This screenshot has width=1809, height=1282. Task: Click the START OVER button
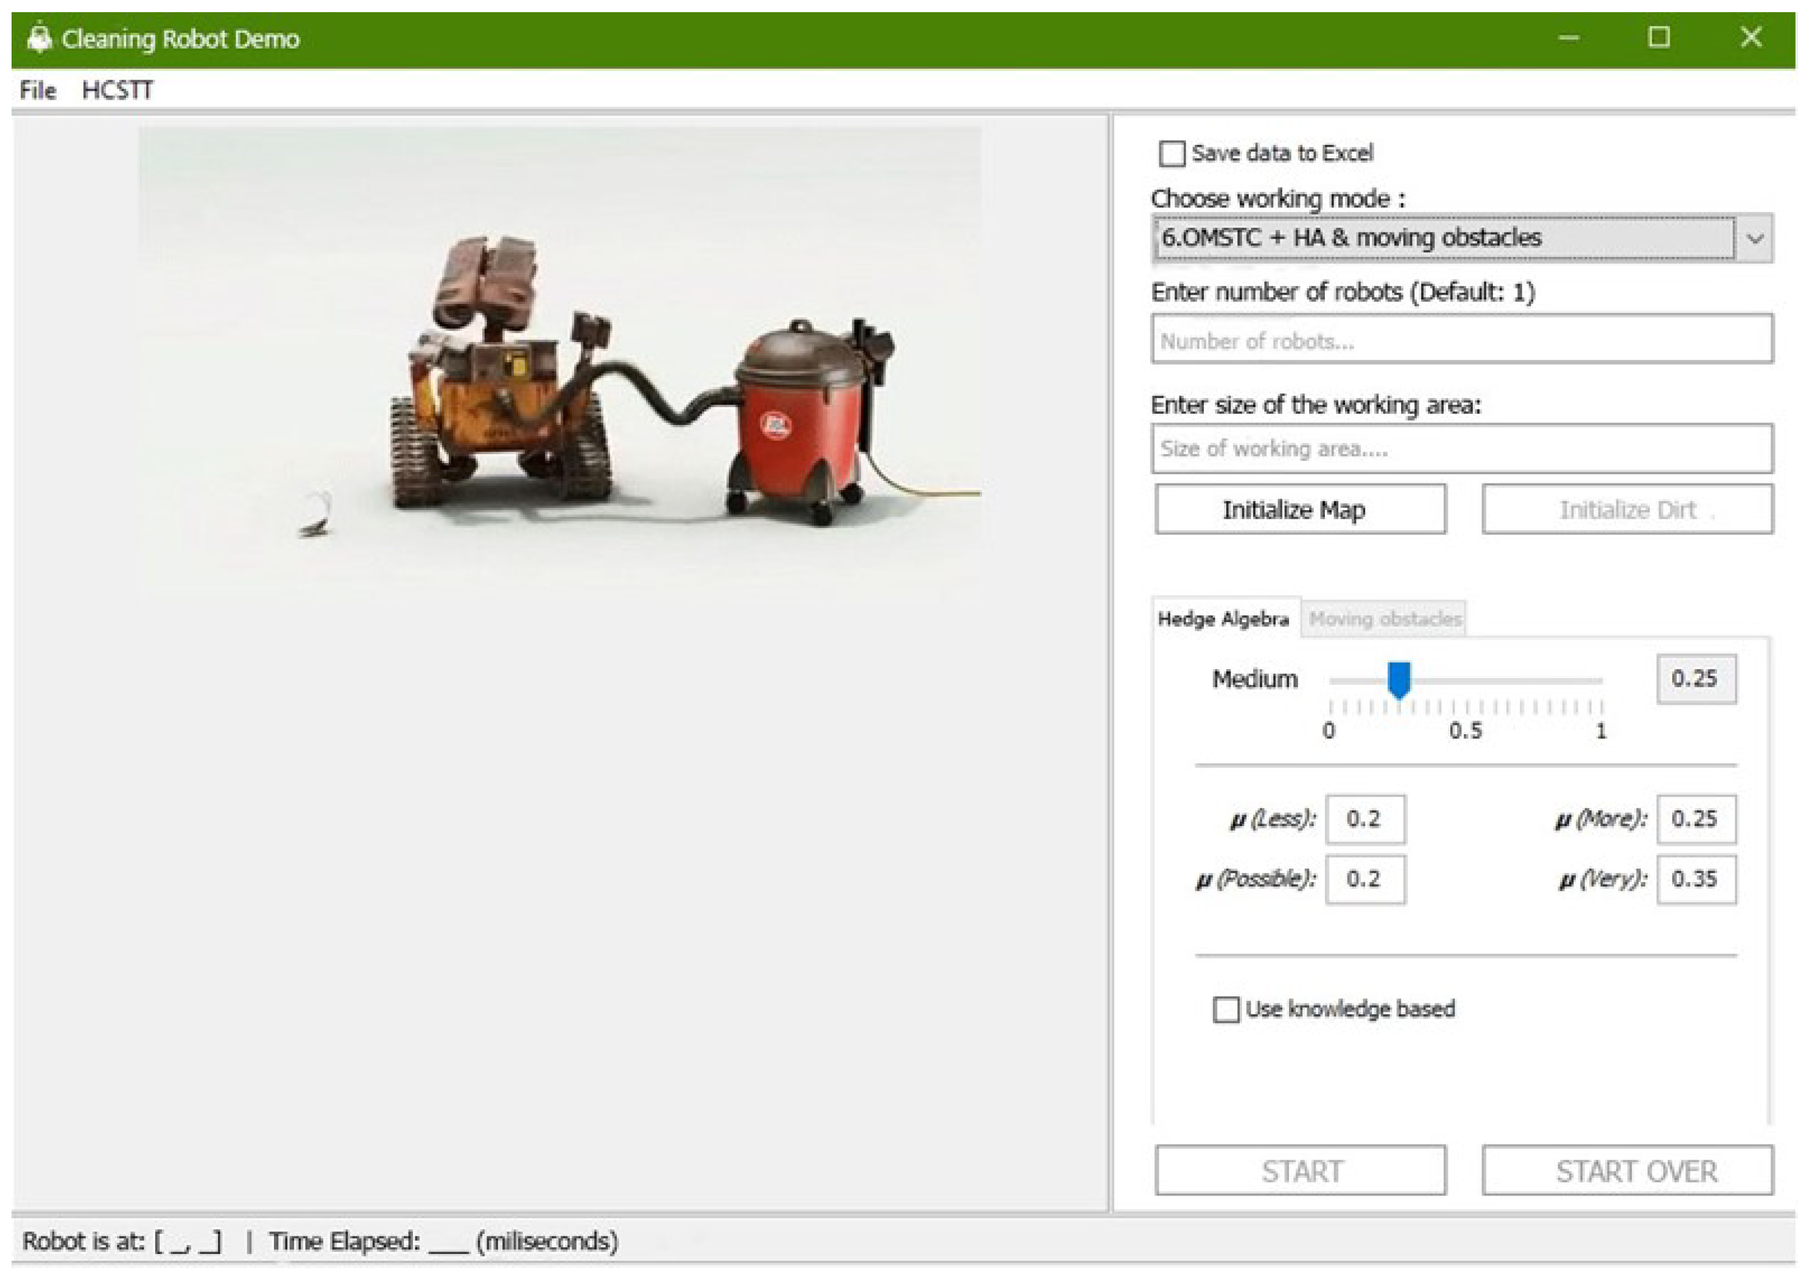point(1628,1171)
